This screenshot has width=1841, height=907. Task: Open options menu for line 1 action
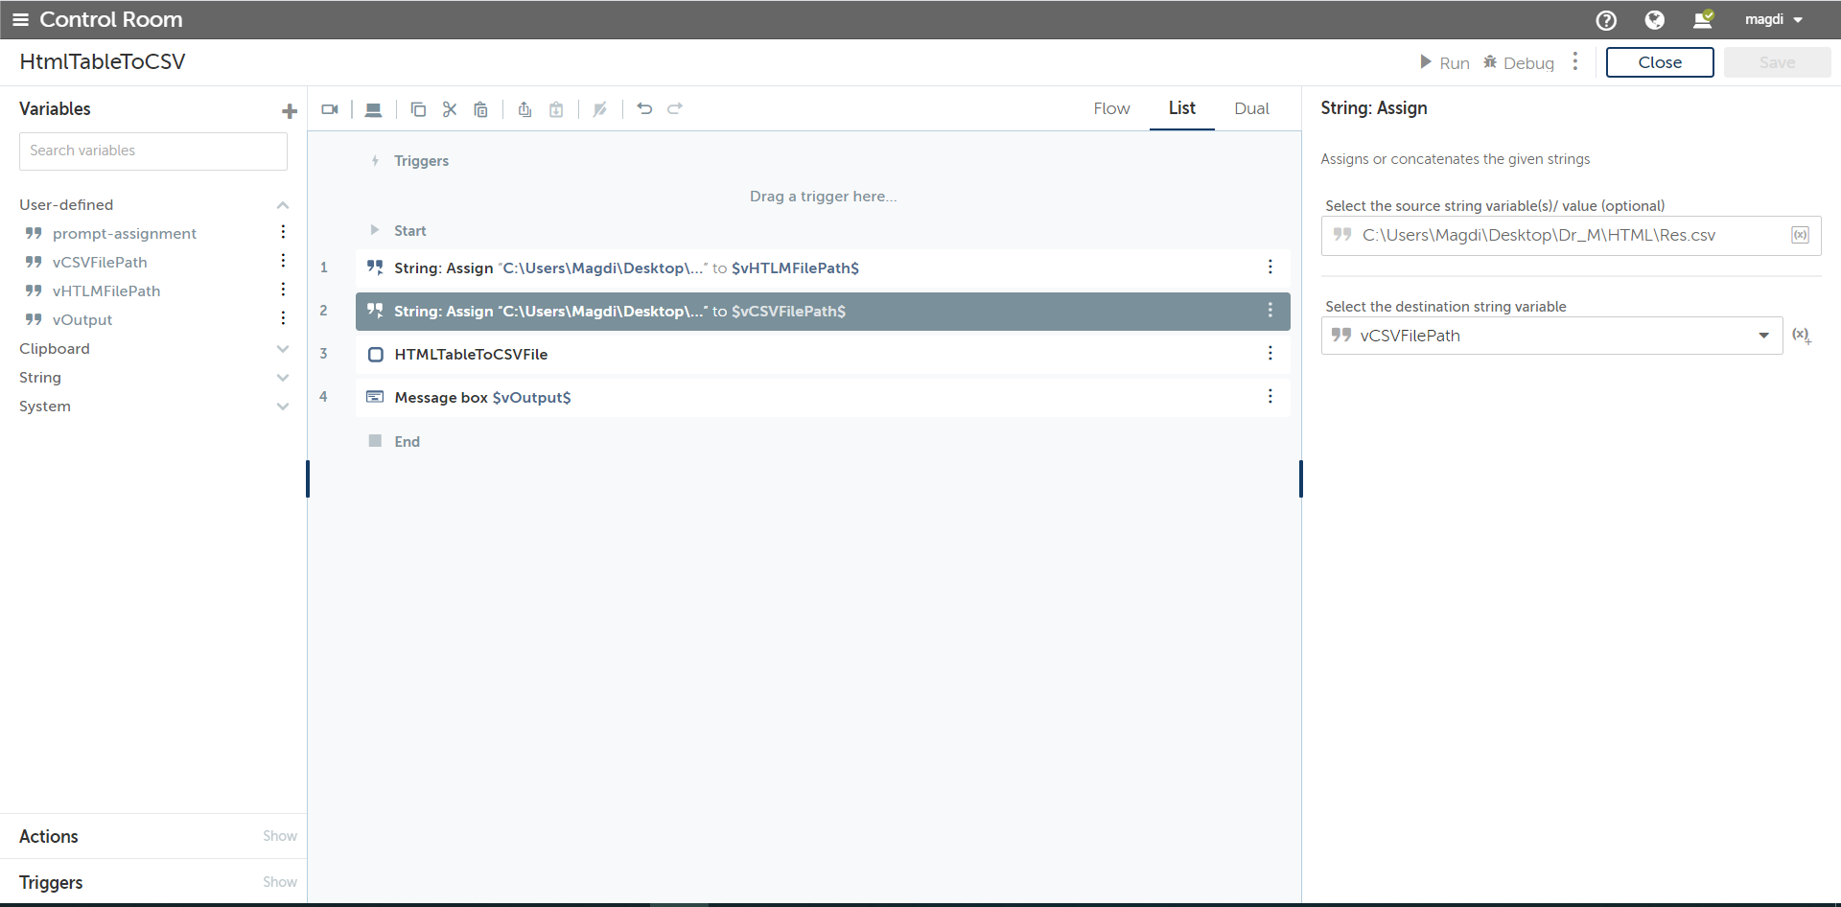point(1270,267)
